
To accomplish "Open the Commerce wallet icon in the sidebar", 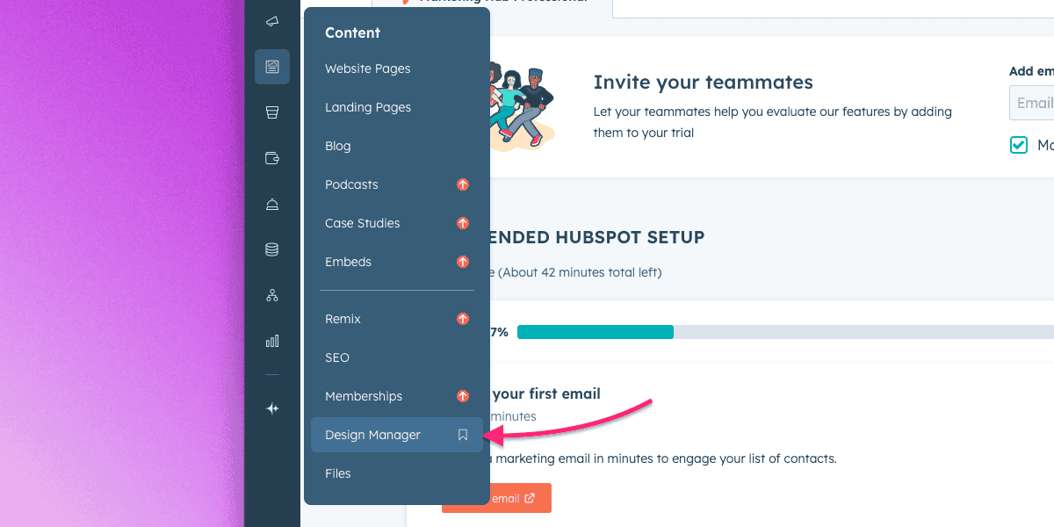I will pos(272,158).
